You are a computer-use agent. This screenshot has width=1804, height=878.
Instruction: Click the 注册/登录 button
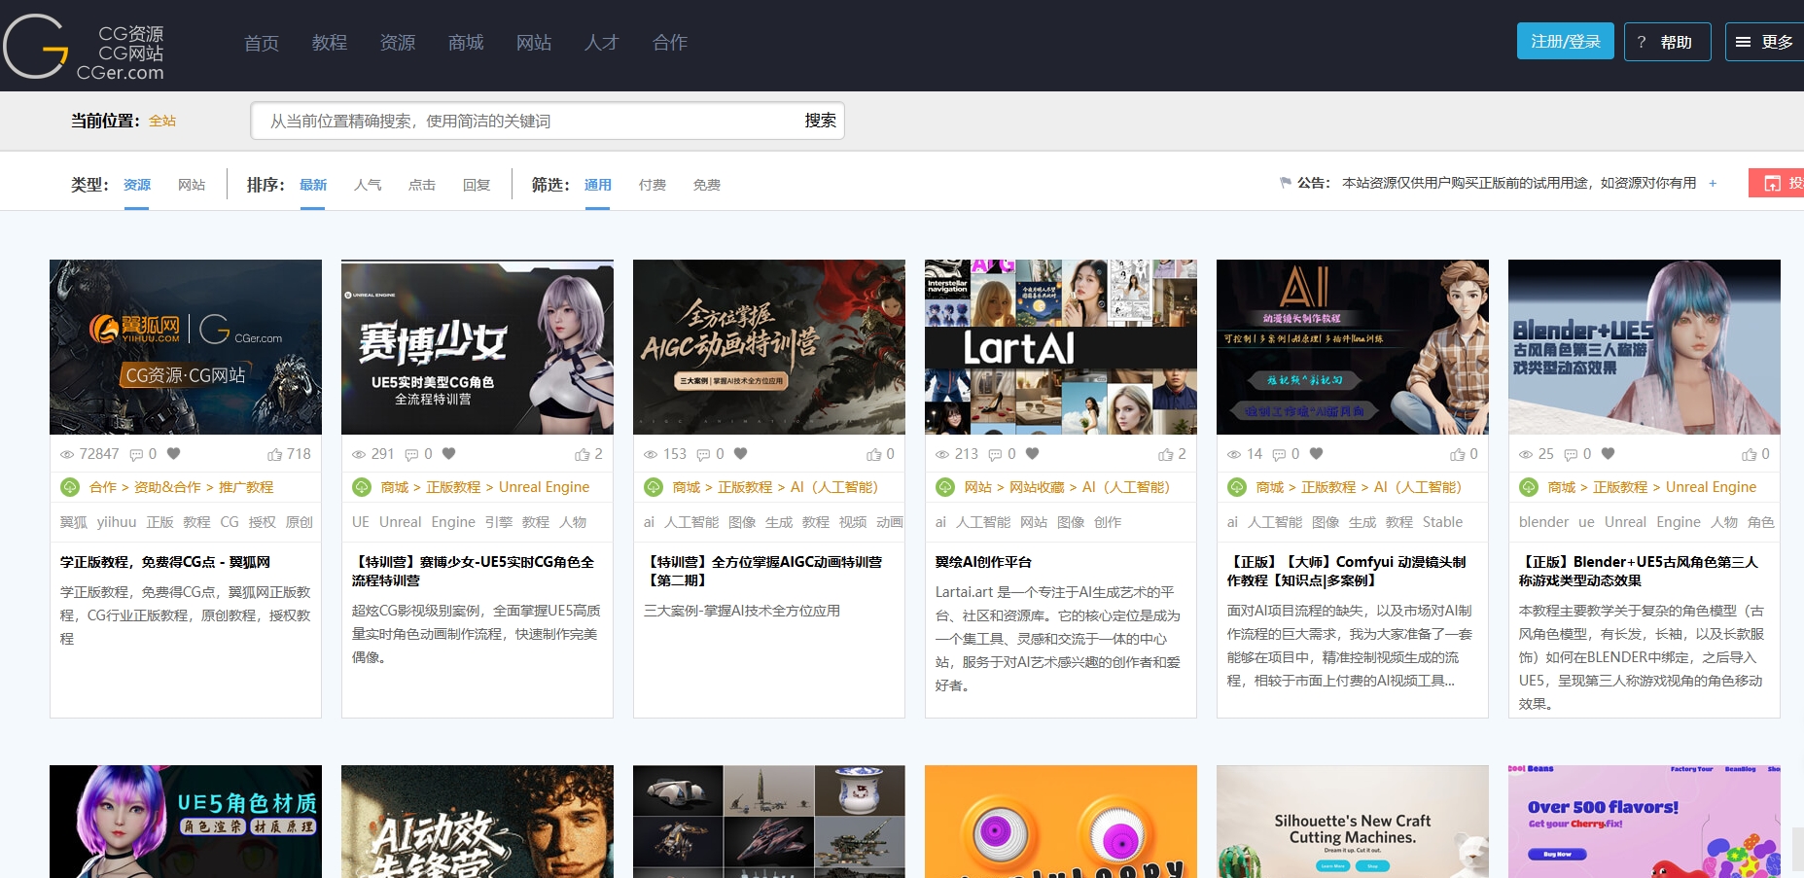[1565, 41]
